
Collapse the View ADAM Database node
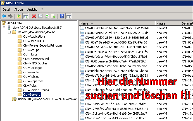4,28
